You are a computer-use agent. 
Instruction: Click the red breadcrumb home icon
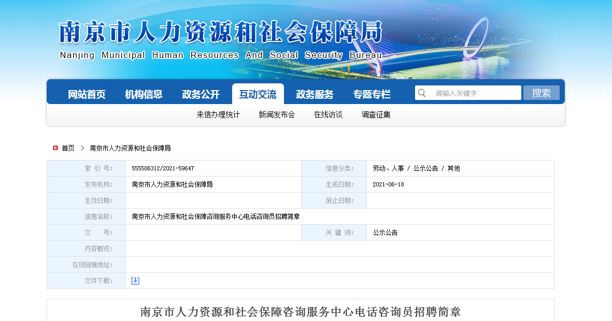[55, 148]
